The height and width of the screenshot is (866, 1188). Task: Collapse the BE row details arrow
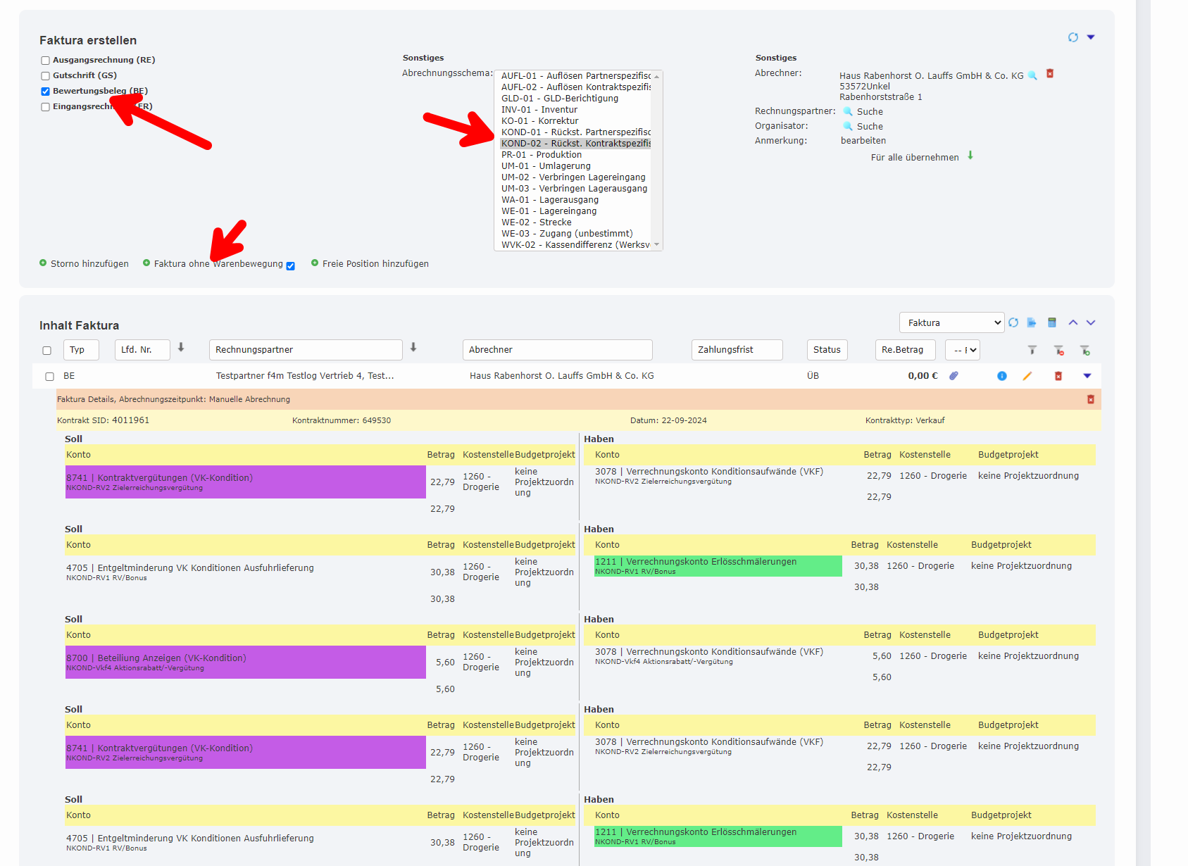pos(1087,376)
